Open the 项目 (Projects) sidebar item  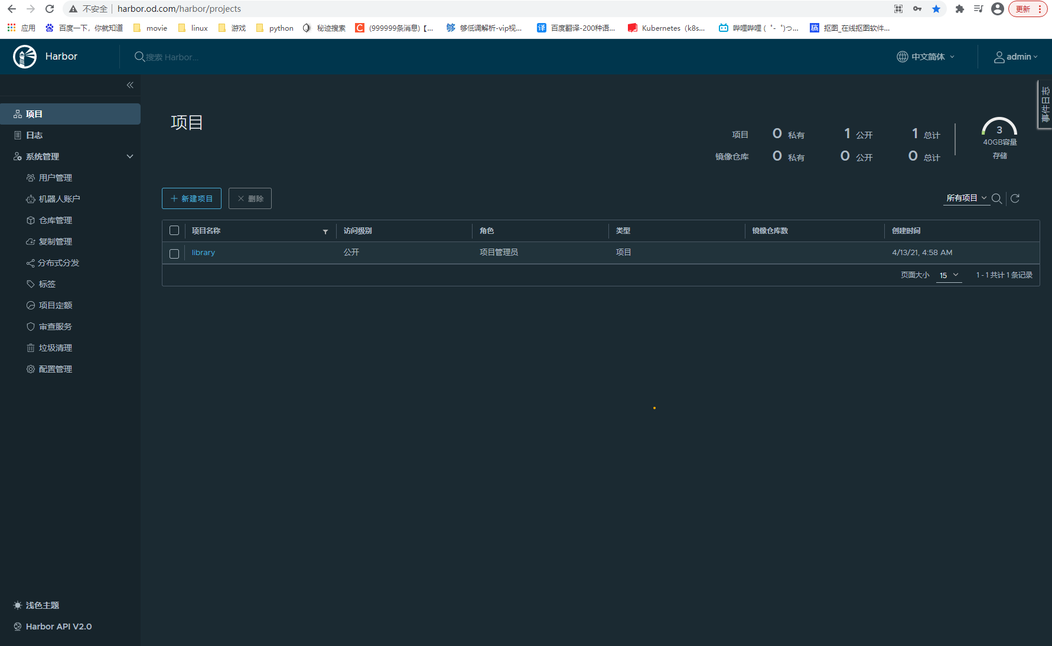tap(70, 114)
